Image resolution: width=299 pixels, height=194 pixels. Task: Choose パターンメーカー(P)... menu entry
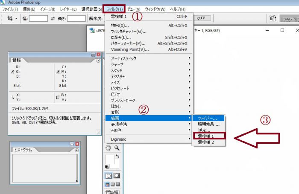[x=149, y=43]
